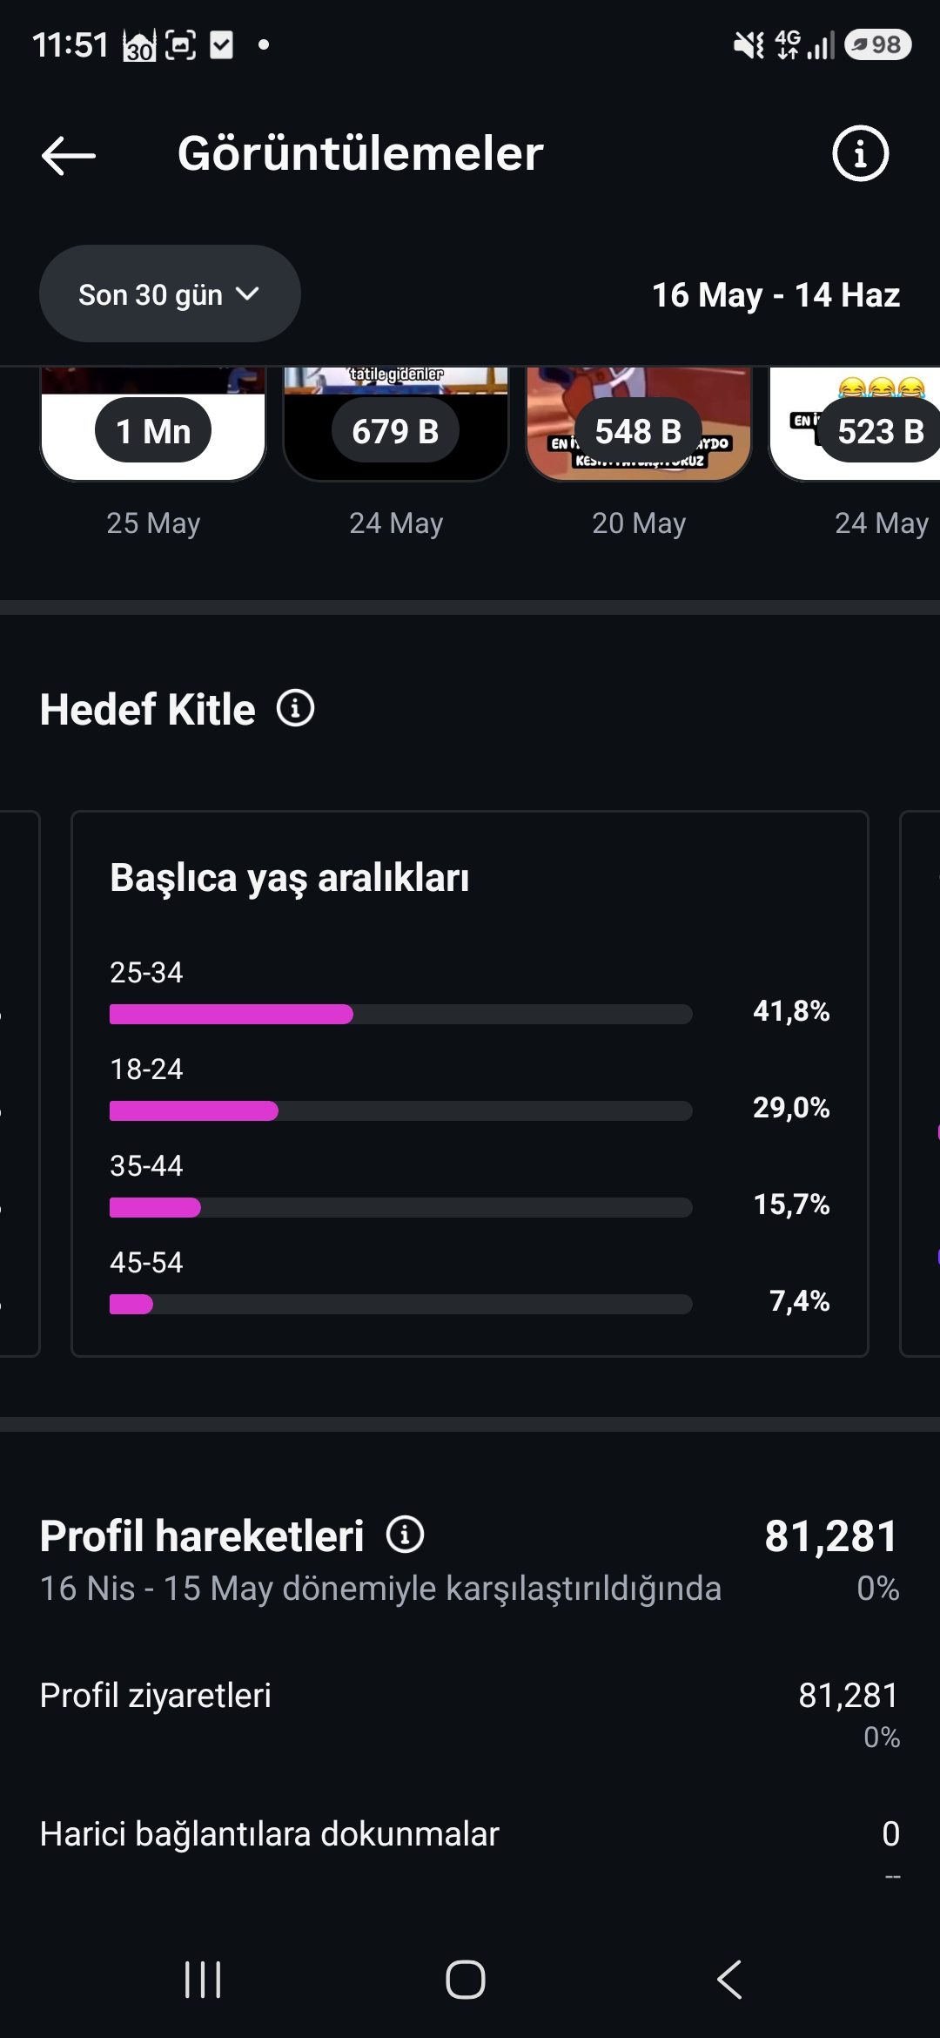The height and width of the screenshot is (2038, 940).
Task: Tap the 16 May - 14 Haz date range
Action: pos(775,294)
